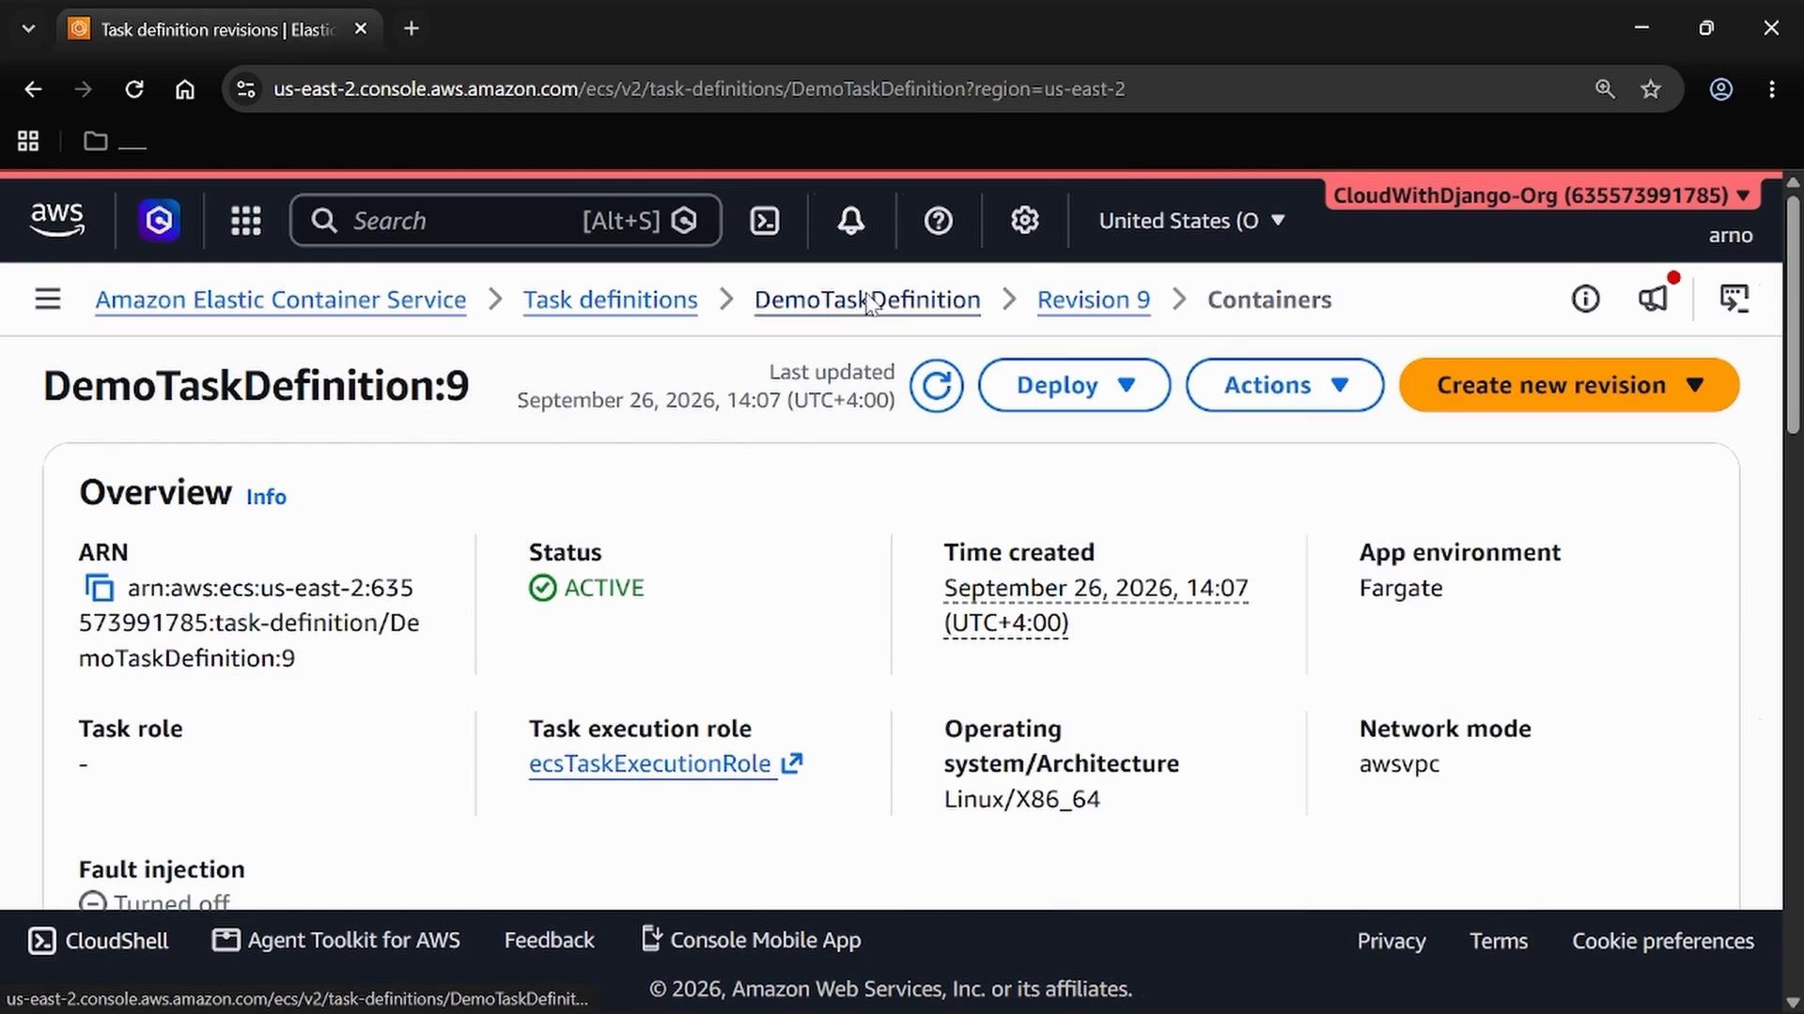Open the AWS services grid menu
Viewport: 1804px width, 1014px height.
[246, 221]
